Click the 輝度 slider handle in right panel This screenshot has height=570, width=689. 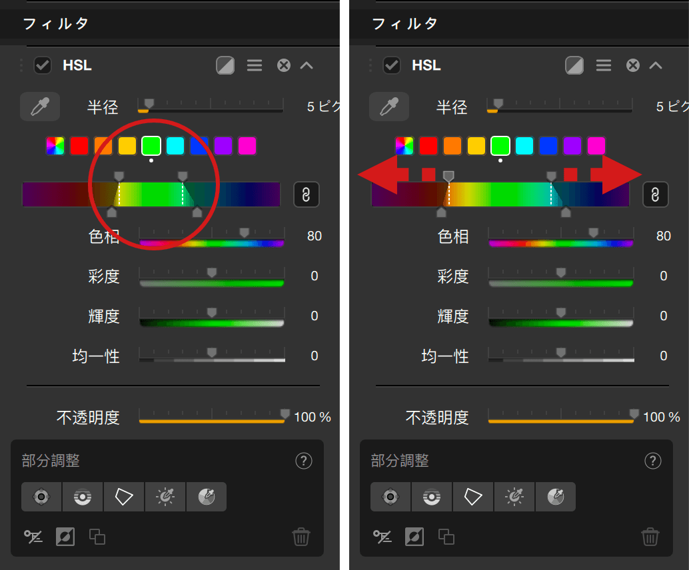(x=560, y=313)
